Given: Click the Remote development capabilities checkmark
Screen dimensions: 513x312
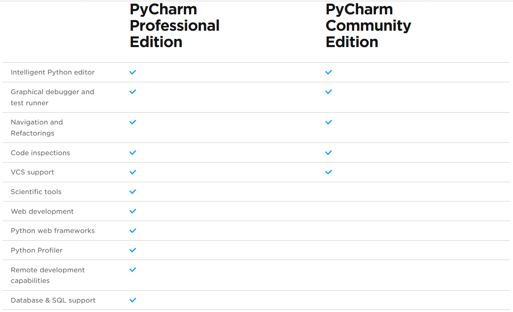Looking at the screenshot, I should [x=133, y=270].
